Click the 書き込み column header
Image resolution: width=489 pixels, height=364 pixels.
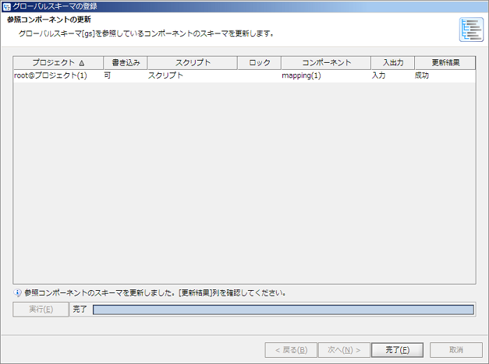(125, 63)
